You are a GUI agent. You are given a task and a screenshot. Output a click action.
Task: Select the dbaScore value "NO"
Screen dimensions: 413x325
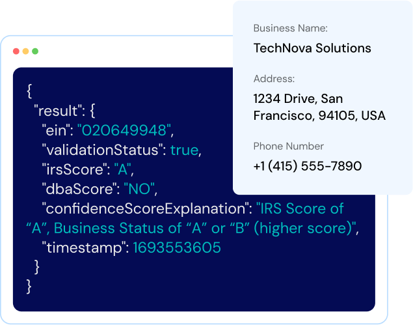[x=139, y=189]
